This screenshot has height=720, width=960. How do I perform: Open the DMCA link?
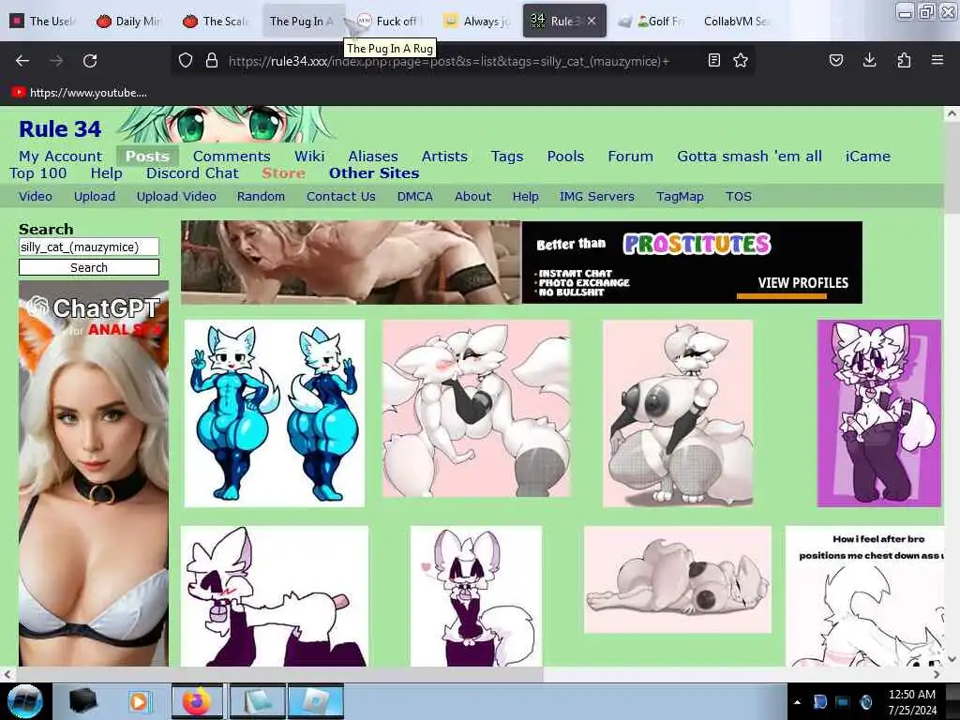click(415, 197)
